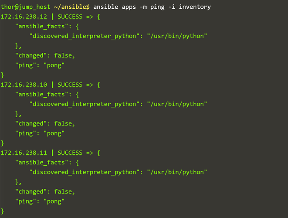Click the IP address 172.16.238.11
288x218 pixels.
[24, 153]
